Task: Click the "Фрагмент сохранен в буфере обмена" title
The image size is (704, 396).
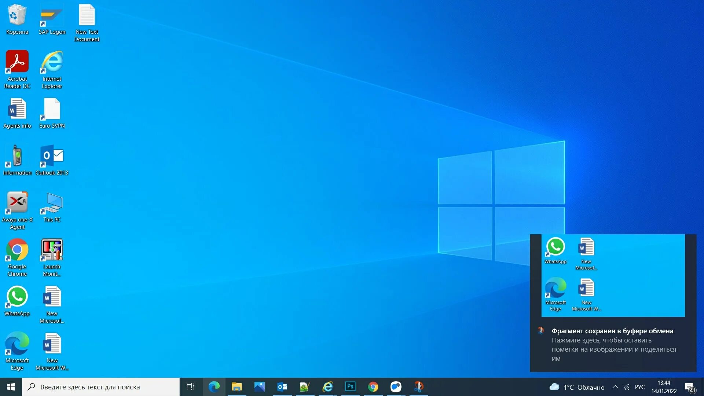Action: [x=612, y=331]
